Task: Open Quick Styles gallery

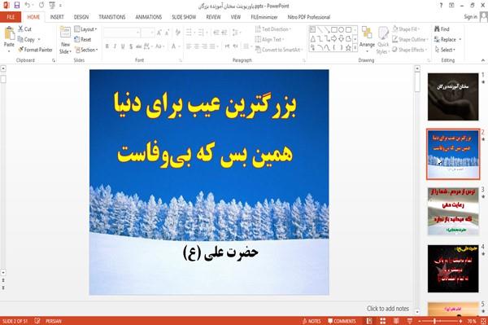Action: pyautogui.click(x=383, y=40)
